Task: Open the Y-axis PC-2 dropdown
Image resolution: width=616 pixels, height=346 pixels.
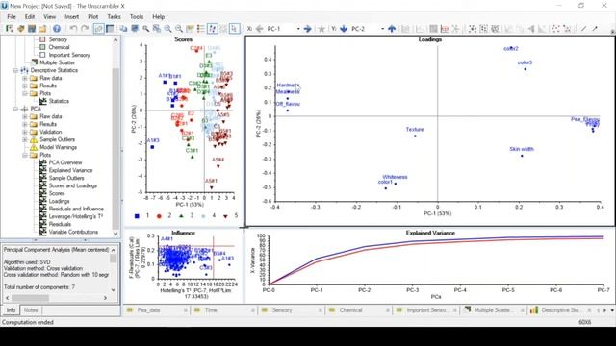Action: click(x=382, y=29)
